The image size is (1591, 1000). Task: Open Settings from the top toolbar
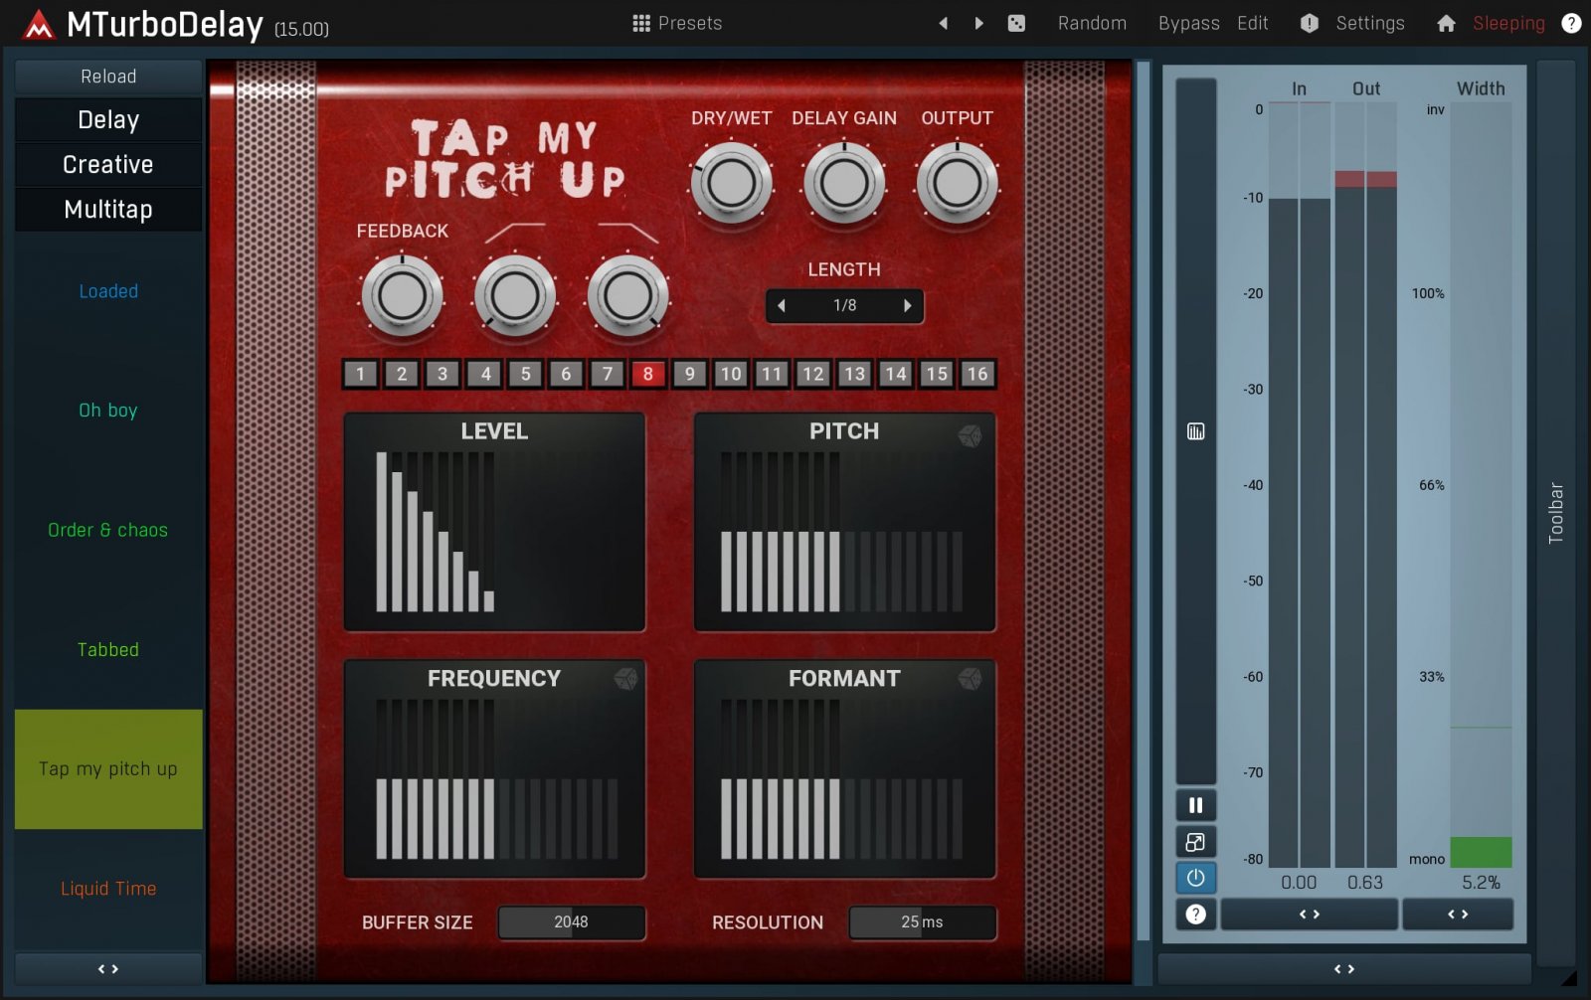1368,23
